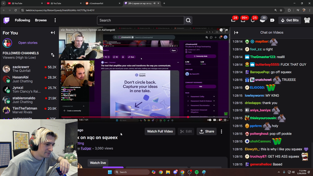Show hidden system tray icons
Viewport: 313px width, 176px height.
coord(279,172)
